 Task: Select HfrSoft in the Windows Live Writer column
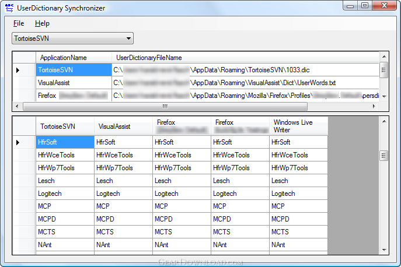298,142
